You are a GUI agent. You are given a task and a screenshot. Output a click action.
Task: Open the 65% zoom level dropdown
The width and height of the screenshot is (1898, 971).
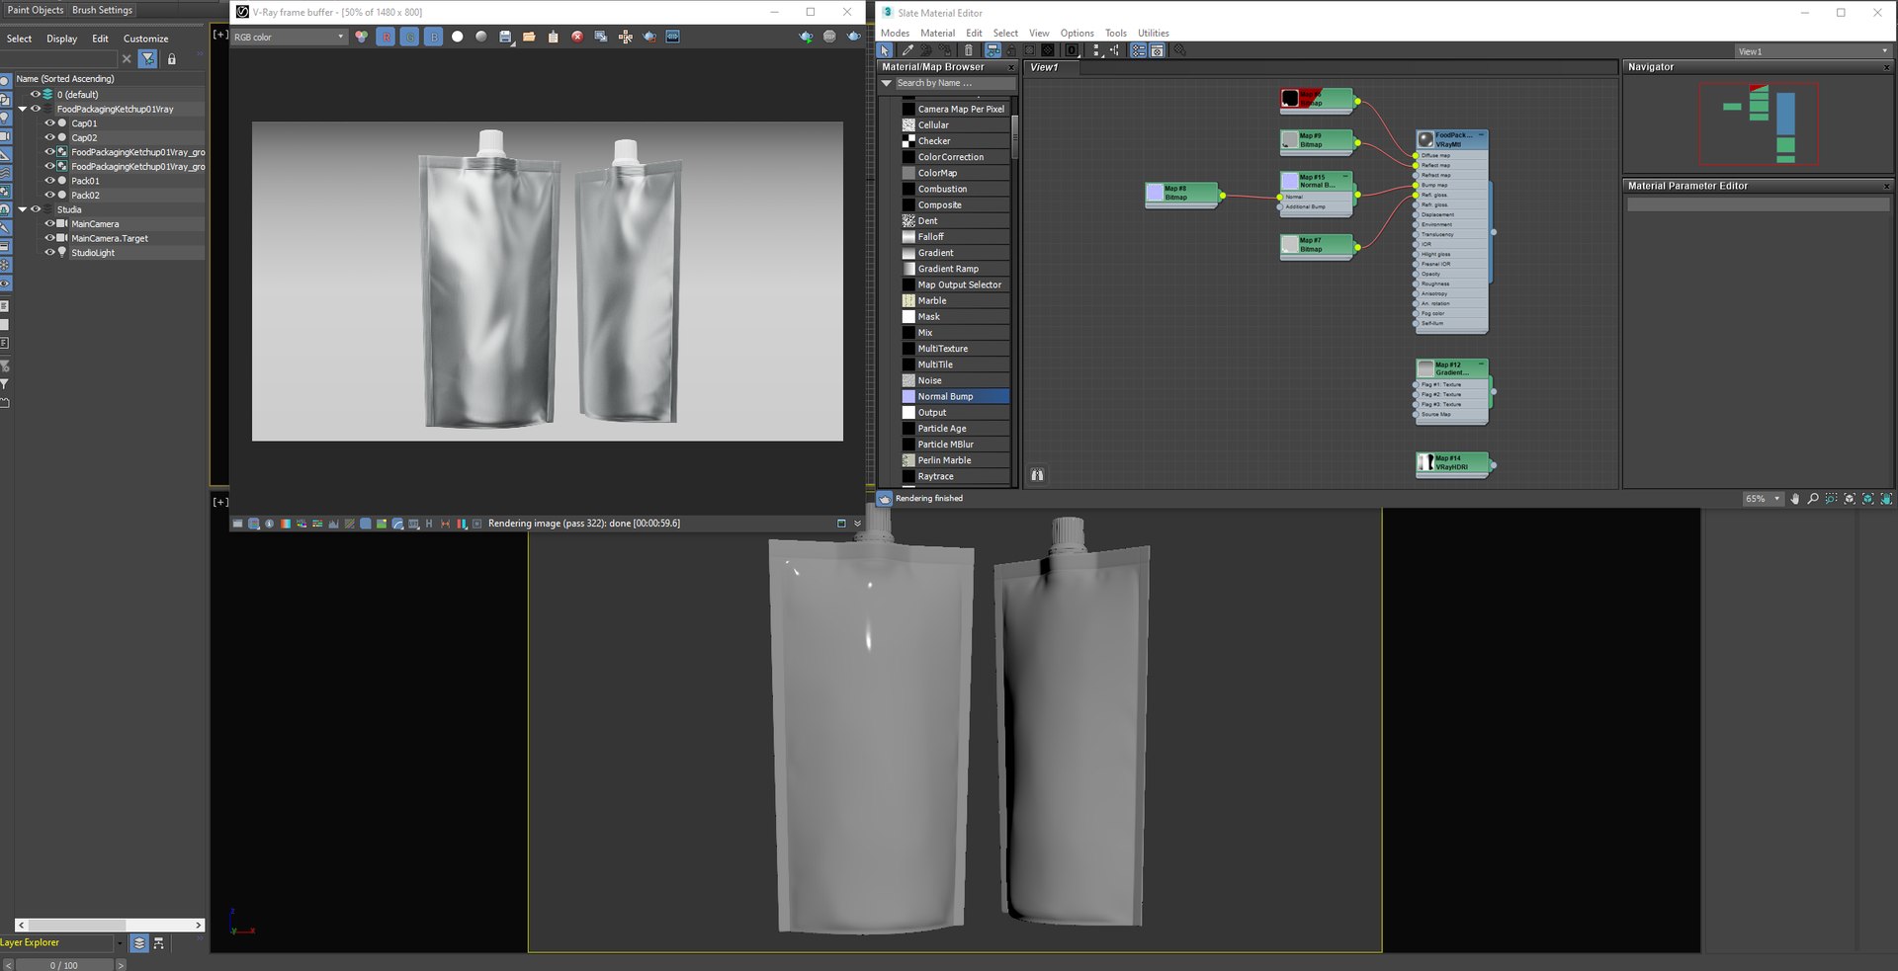coord(1762,499)
